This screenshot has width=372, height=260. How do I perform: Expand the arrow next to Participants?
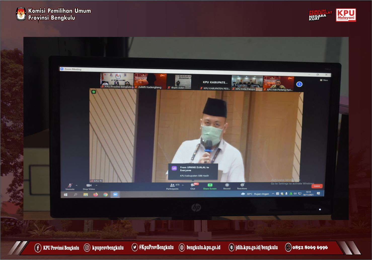tap(183, 185)
